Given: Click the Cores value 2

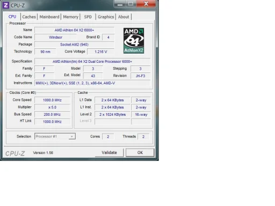Looking at the screenshot, I should coord(108,136).
